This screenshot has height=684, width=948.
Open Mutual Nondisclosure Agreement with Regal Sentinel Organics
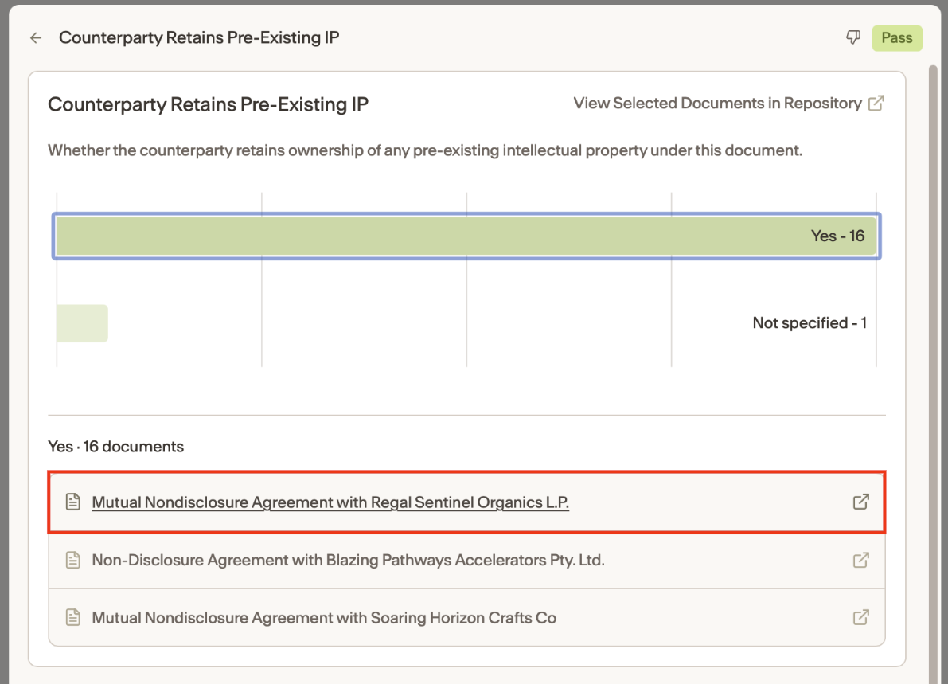click(330, 502)
